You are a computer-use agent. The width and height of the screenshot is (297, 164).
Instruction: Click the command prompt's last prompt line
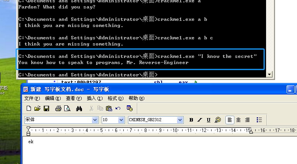[x=88, y=74]
